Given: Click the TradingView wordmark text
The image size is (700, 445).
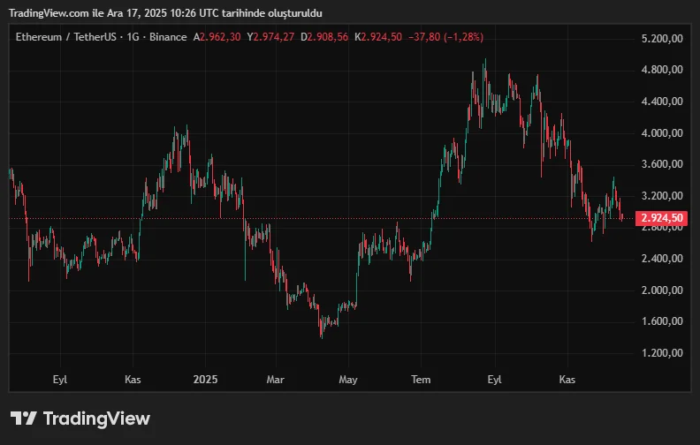Looking at the screenshot, I should [96, 419].
